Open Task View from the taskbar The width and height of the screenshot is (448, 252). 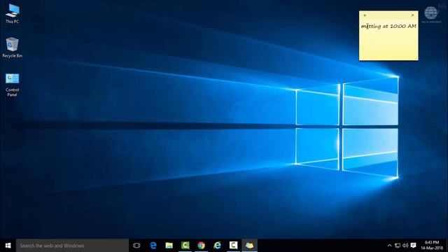[x=136, y=246]
